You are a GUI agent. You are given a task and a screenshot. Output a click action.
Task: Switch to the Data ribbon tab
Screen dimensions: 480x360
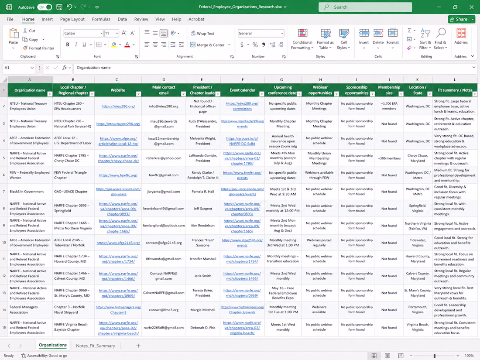click(122, 19)
